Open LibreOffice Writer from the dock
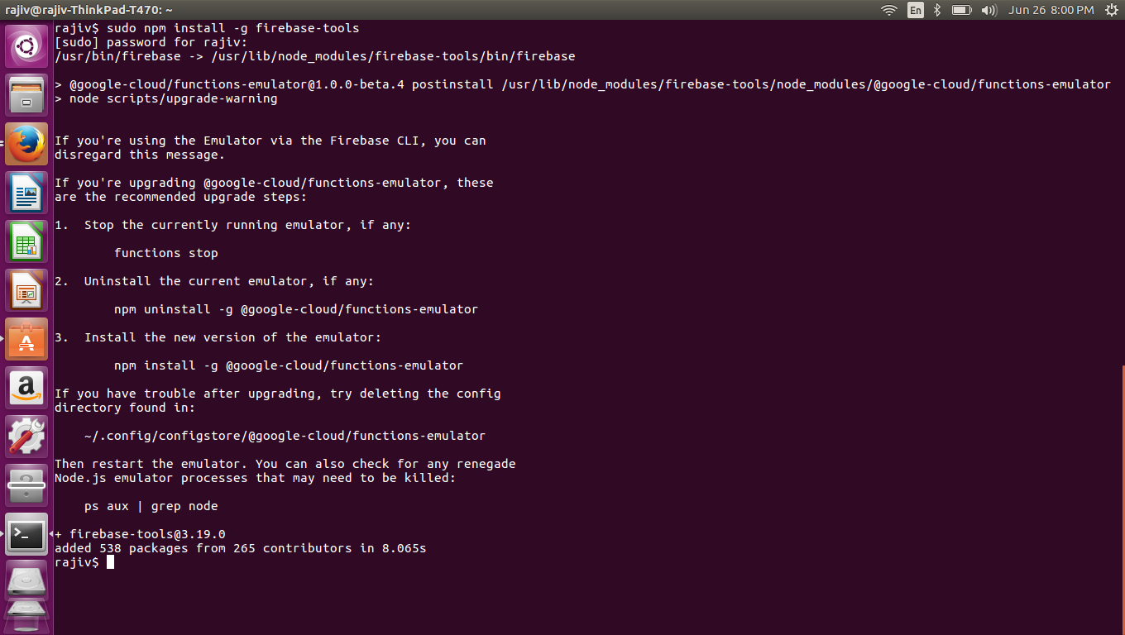This screenshot has width=1125, height=635. point(26,193)
